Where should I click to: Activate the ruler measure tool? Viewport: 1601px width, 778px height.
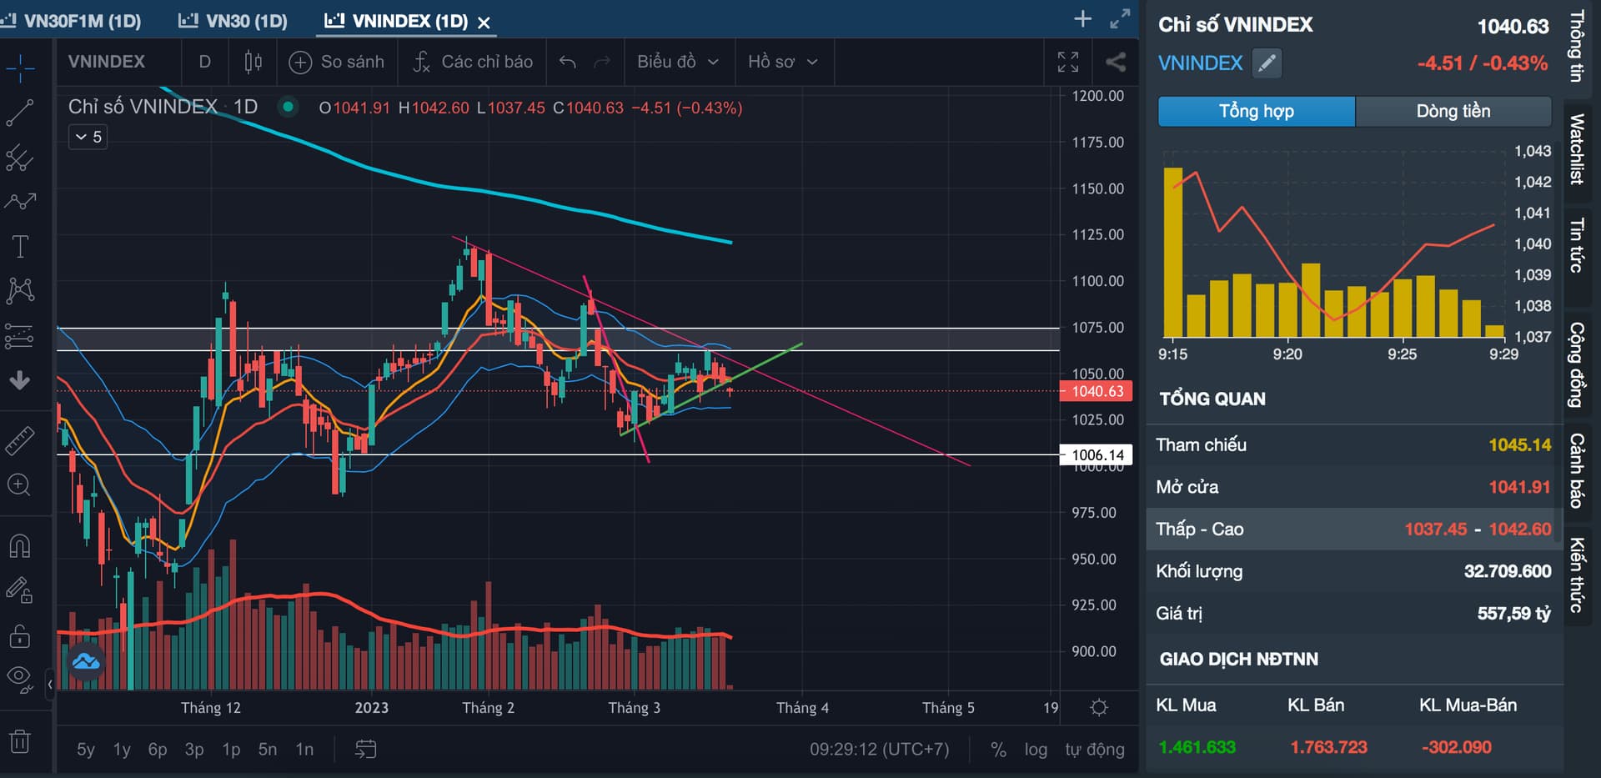(x=20, y=440)
